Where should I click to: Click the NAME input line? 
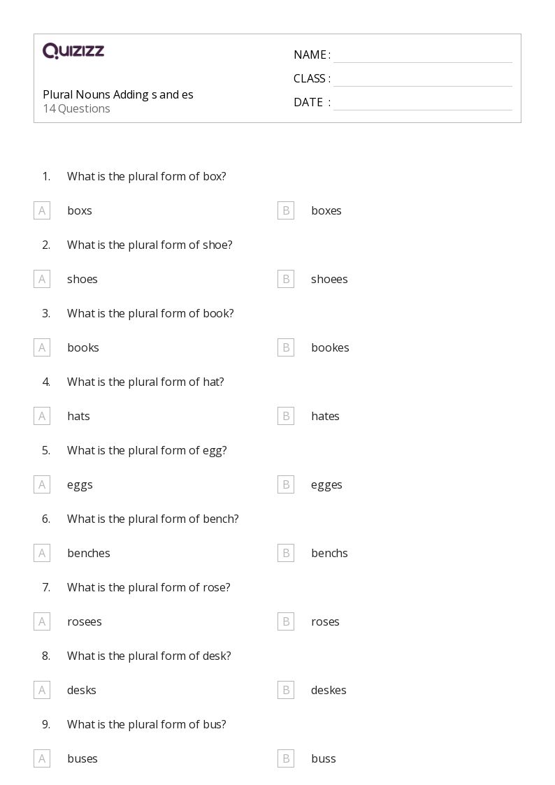click(x=423, y=55)
